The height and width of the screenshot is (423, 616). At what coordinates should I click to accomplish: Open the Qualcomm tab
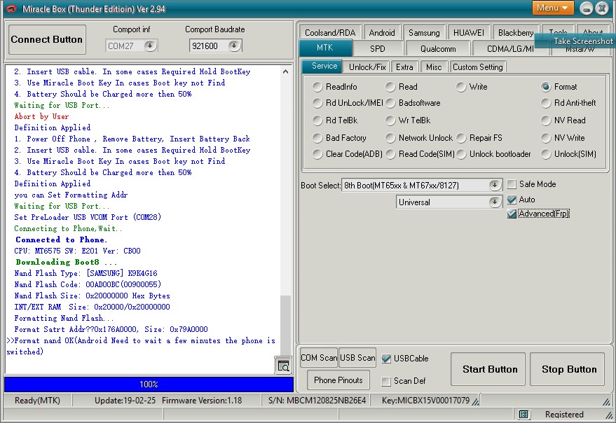click(x=438, y=49)
